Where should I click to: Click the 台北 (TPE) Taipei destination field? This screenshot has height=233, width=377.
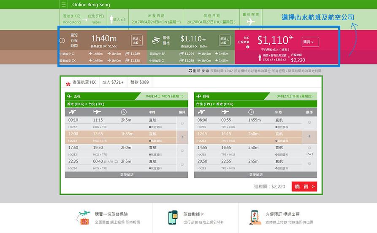click(x=96, y=19)
